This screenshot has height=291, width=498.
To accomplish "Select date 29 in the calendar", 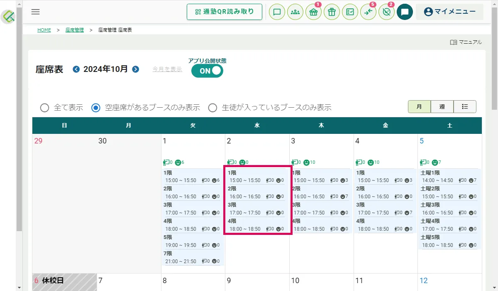I will 38,141.
